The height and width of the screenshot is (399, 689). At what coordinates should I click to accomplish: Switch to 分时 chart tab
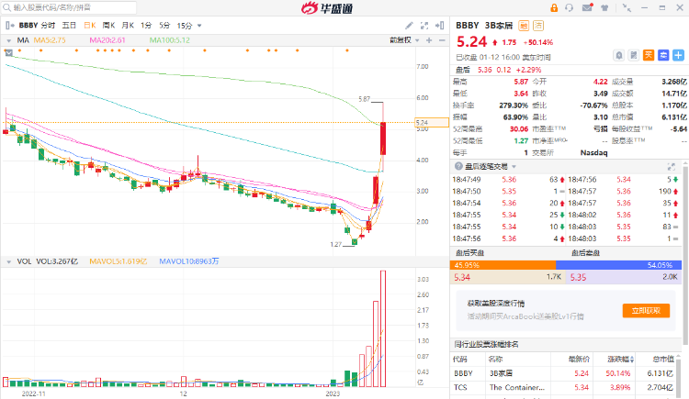(48, 26)
